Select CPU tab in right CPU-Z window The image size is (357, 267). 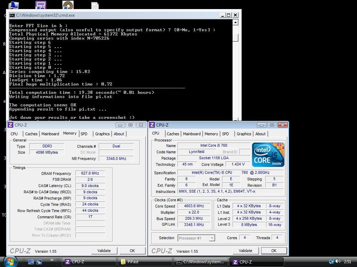pos(156,133)
